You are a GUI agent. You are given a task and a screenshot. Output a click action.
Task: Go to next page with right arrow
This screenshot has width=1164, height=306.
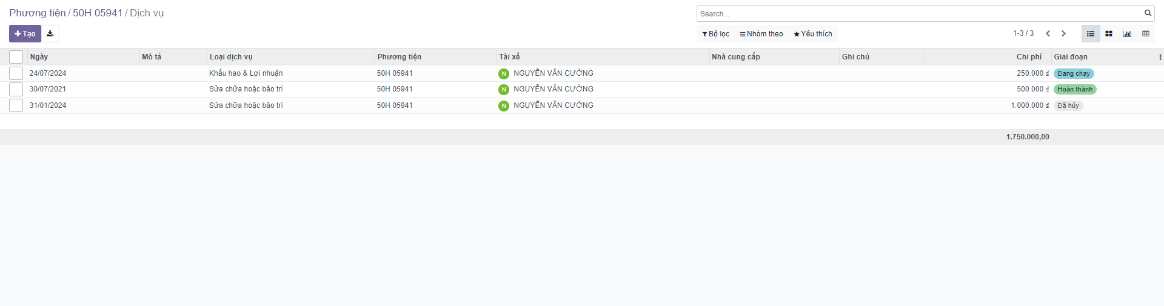1063,34
